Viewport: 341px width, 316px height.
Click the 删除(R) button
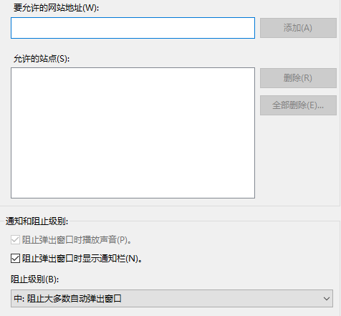(x=298, y=78)
